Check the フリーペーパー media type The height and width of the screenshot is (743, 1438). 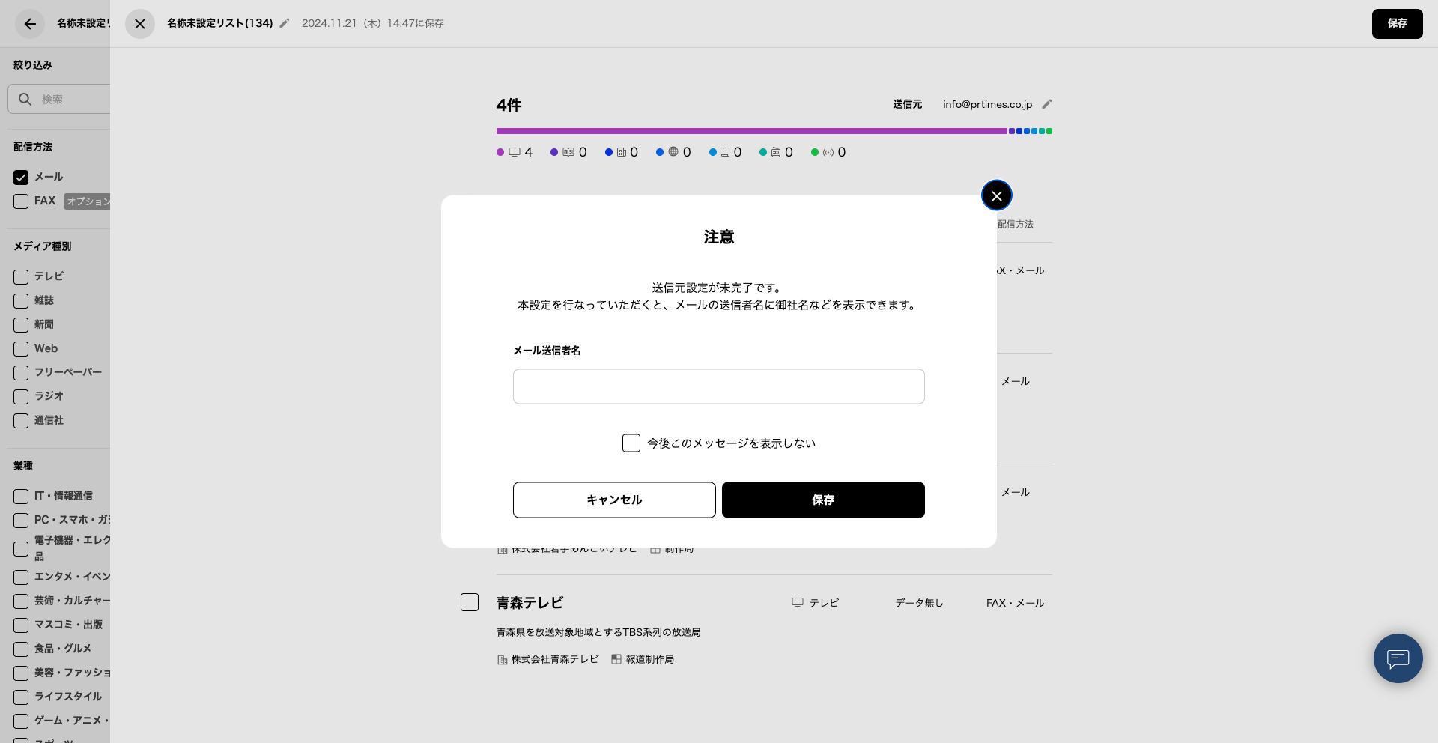coord(21,373)
